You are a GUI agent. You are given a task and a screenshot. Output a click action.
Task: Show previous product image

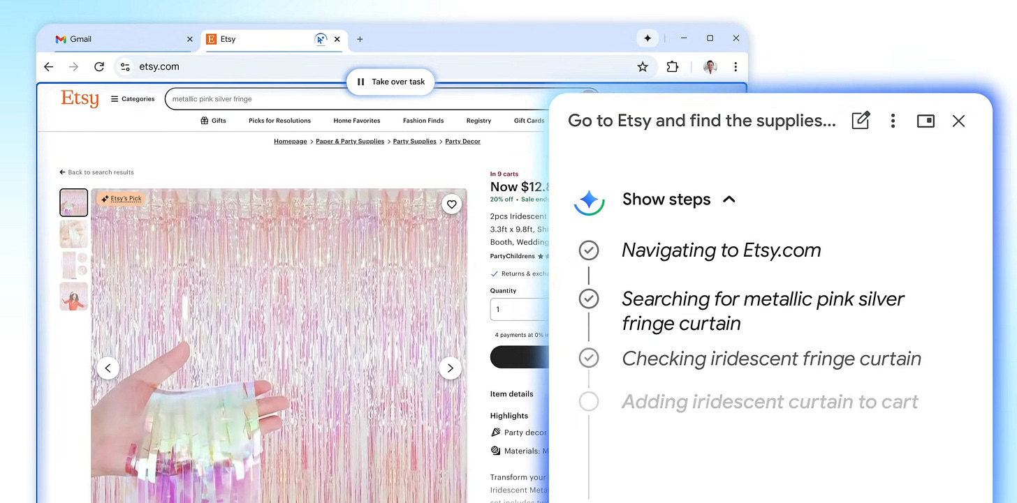[x=108, y=368]
